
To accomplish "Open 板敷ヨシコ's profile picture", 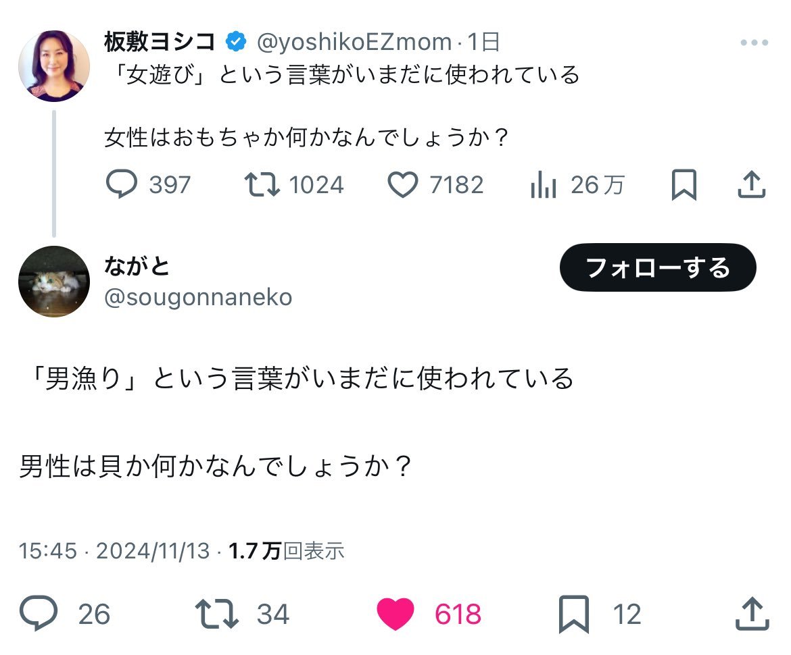I will click(x=54, y=65).
